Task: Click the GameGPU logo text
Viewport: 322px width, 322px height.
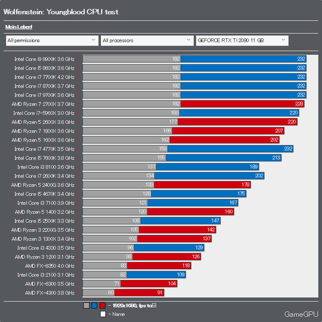Action: (301, 314)
